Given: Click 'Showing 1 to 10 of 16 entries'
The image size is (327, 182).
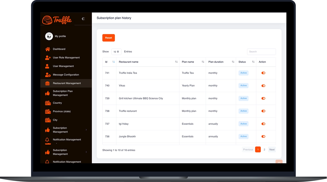Looking at the screenshot, I should (119, 150).
